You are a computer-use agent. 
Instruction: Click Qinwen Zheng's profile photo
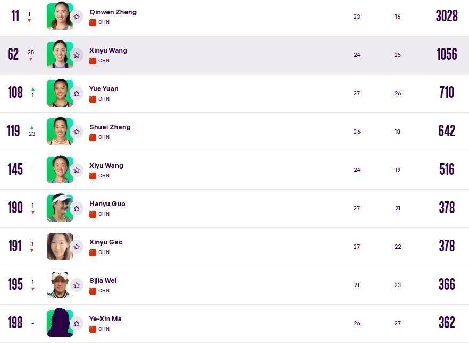(59, 16)
